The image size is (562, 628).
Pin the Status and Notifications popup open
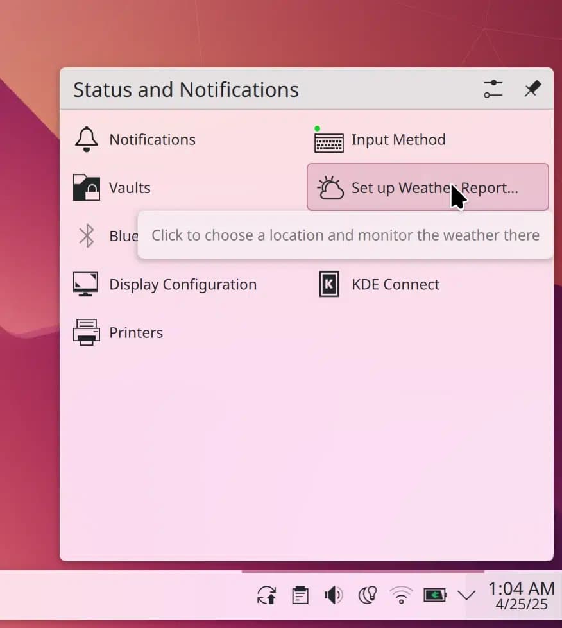pyautogui.click(x=532, y=89)
